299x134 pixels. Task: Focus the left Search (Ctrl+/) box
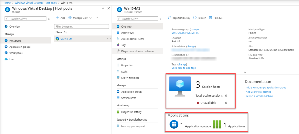pos(26,18)
